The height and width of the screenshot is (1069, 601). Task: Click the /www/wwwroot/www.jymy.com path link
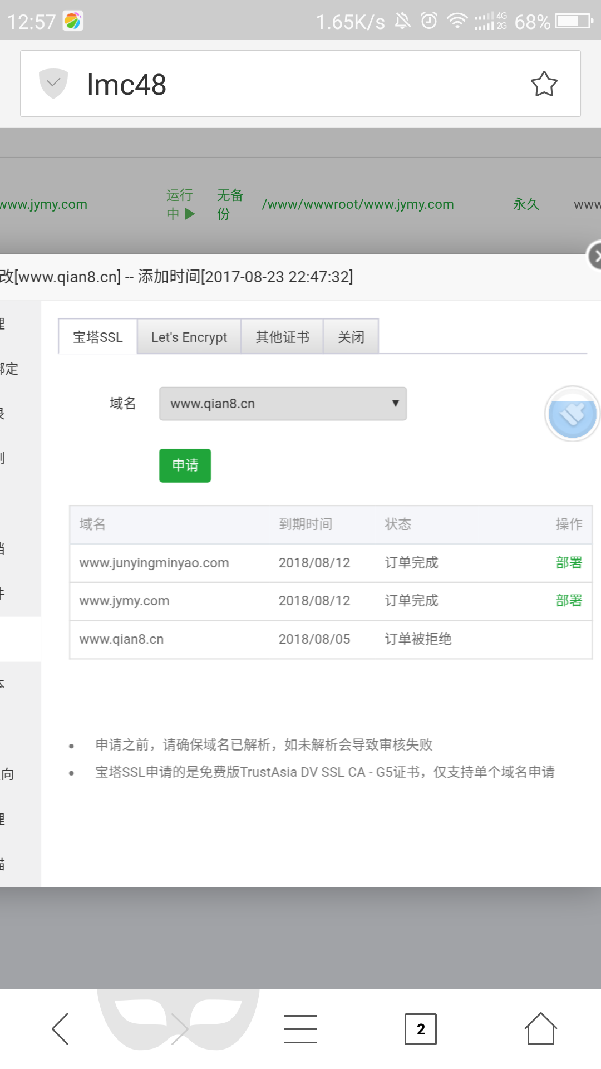click(358, 204)
